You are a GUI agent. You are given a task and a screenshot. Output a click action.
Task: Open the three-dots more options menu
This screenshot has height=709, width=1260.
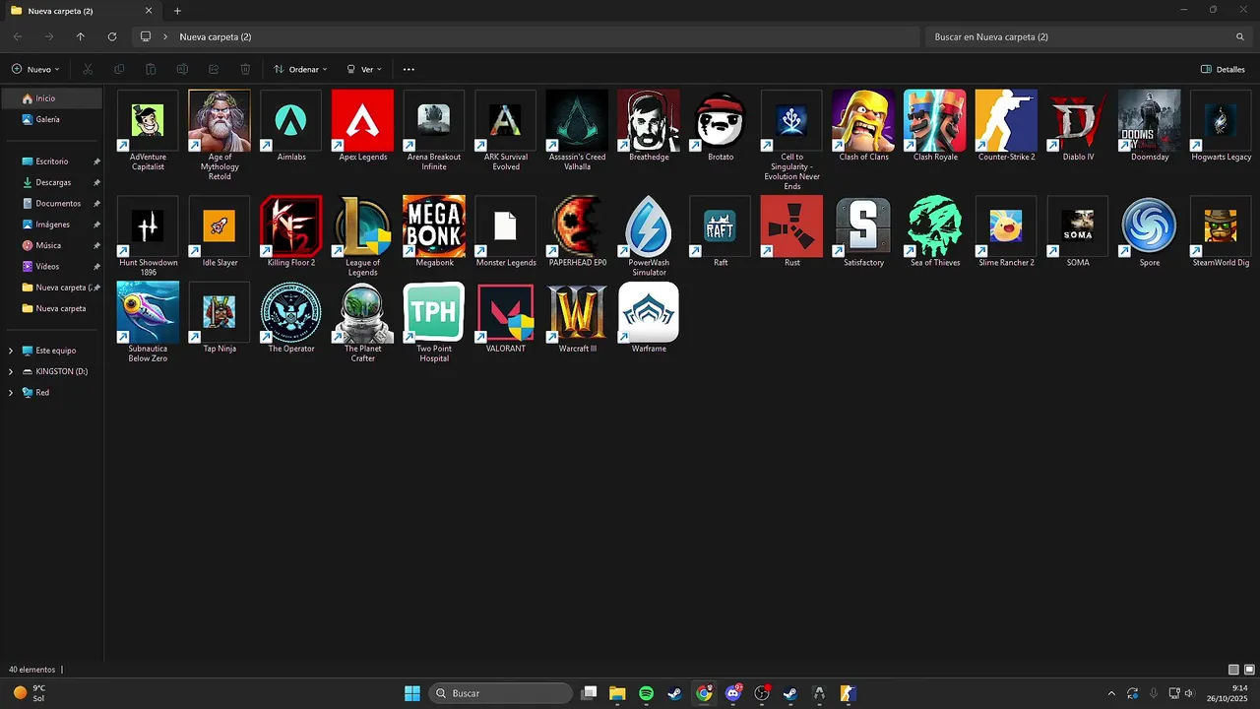pyautogui.click(x=409, y=69)
